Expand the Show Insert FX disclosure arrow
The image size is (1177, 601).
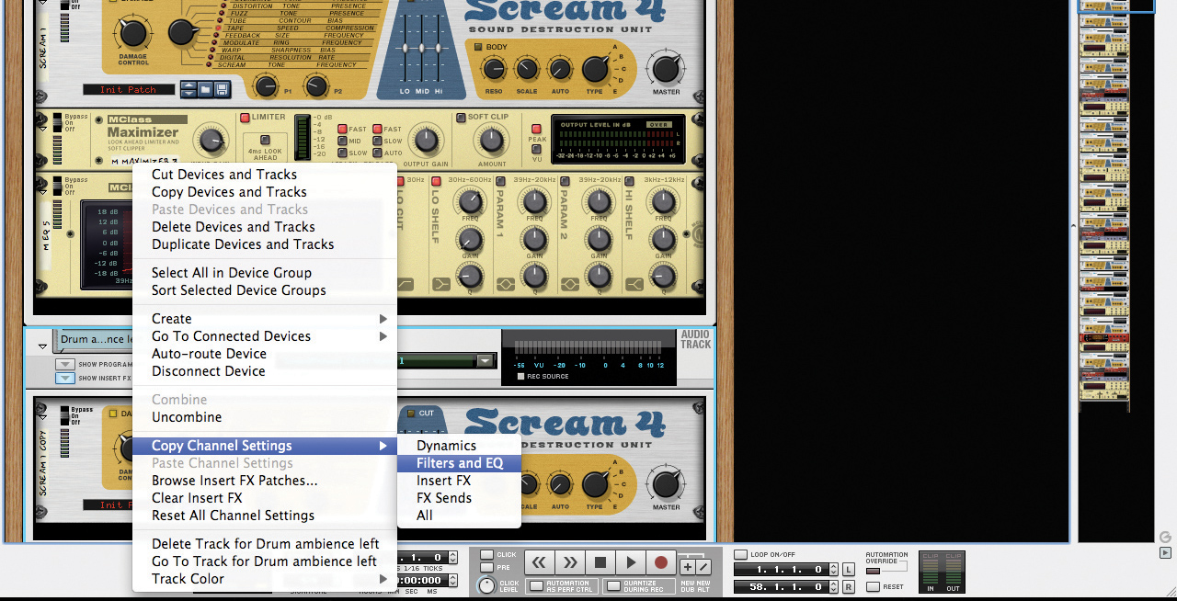coord(65,379)
